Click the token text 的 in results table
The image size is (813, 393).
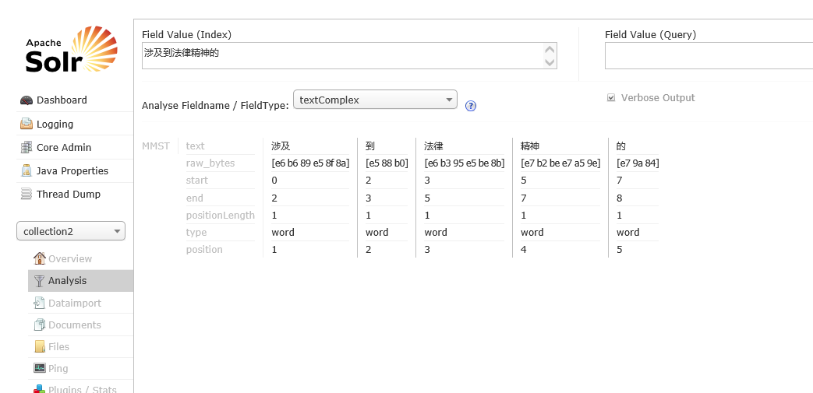(621, 146)
